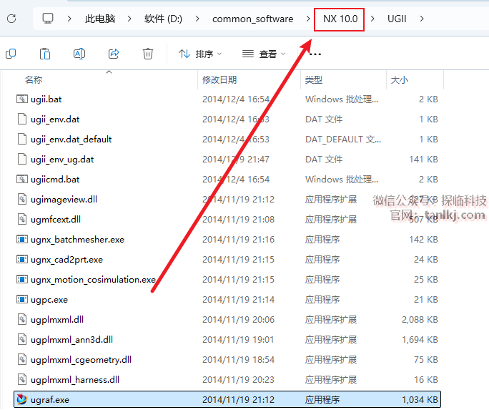This screenshot has width=489, height=410.
Task: Sort by 名称 column header
Action: pyautogui.click(x=34, y=80)
